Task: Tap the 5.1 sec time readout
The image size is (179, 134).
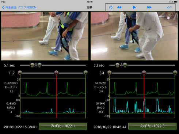Action: 9,65
